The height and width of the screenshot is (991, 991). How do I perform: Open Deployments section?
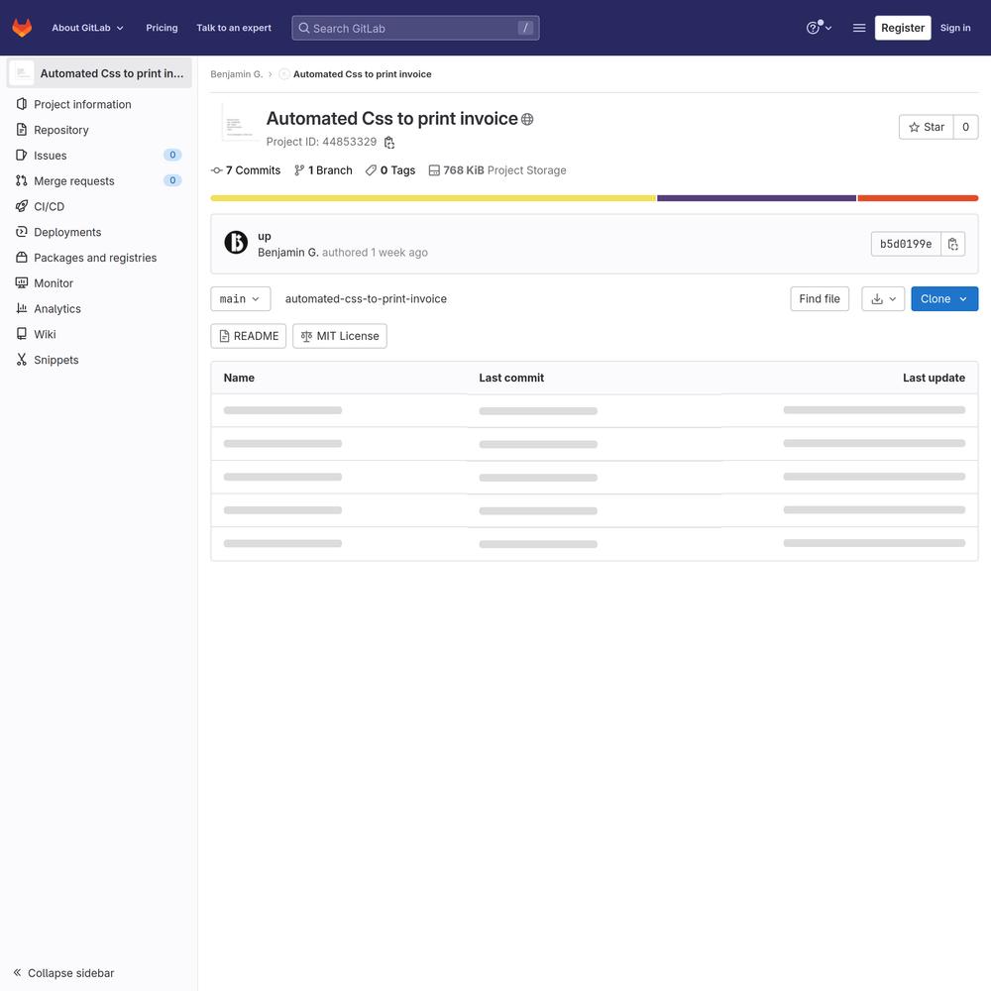(x=98, y=232)
